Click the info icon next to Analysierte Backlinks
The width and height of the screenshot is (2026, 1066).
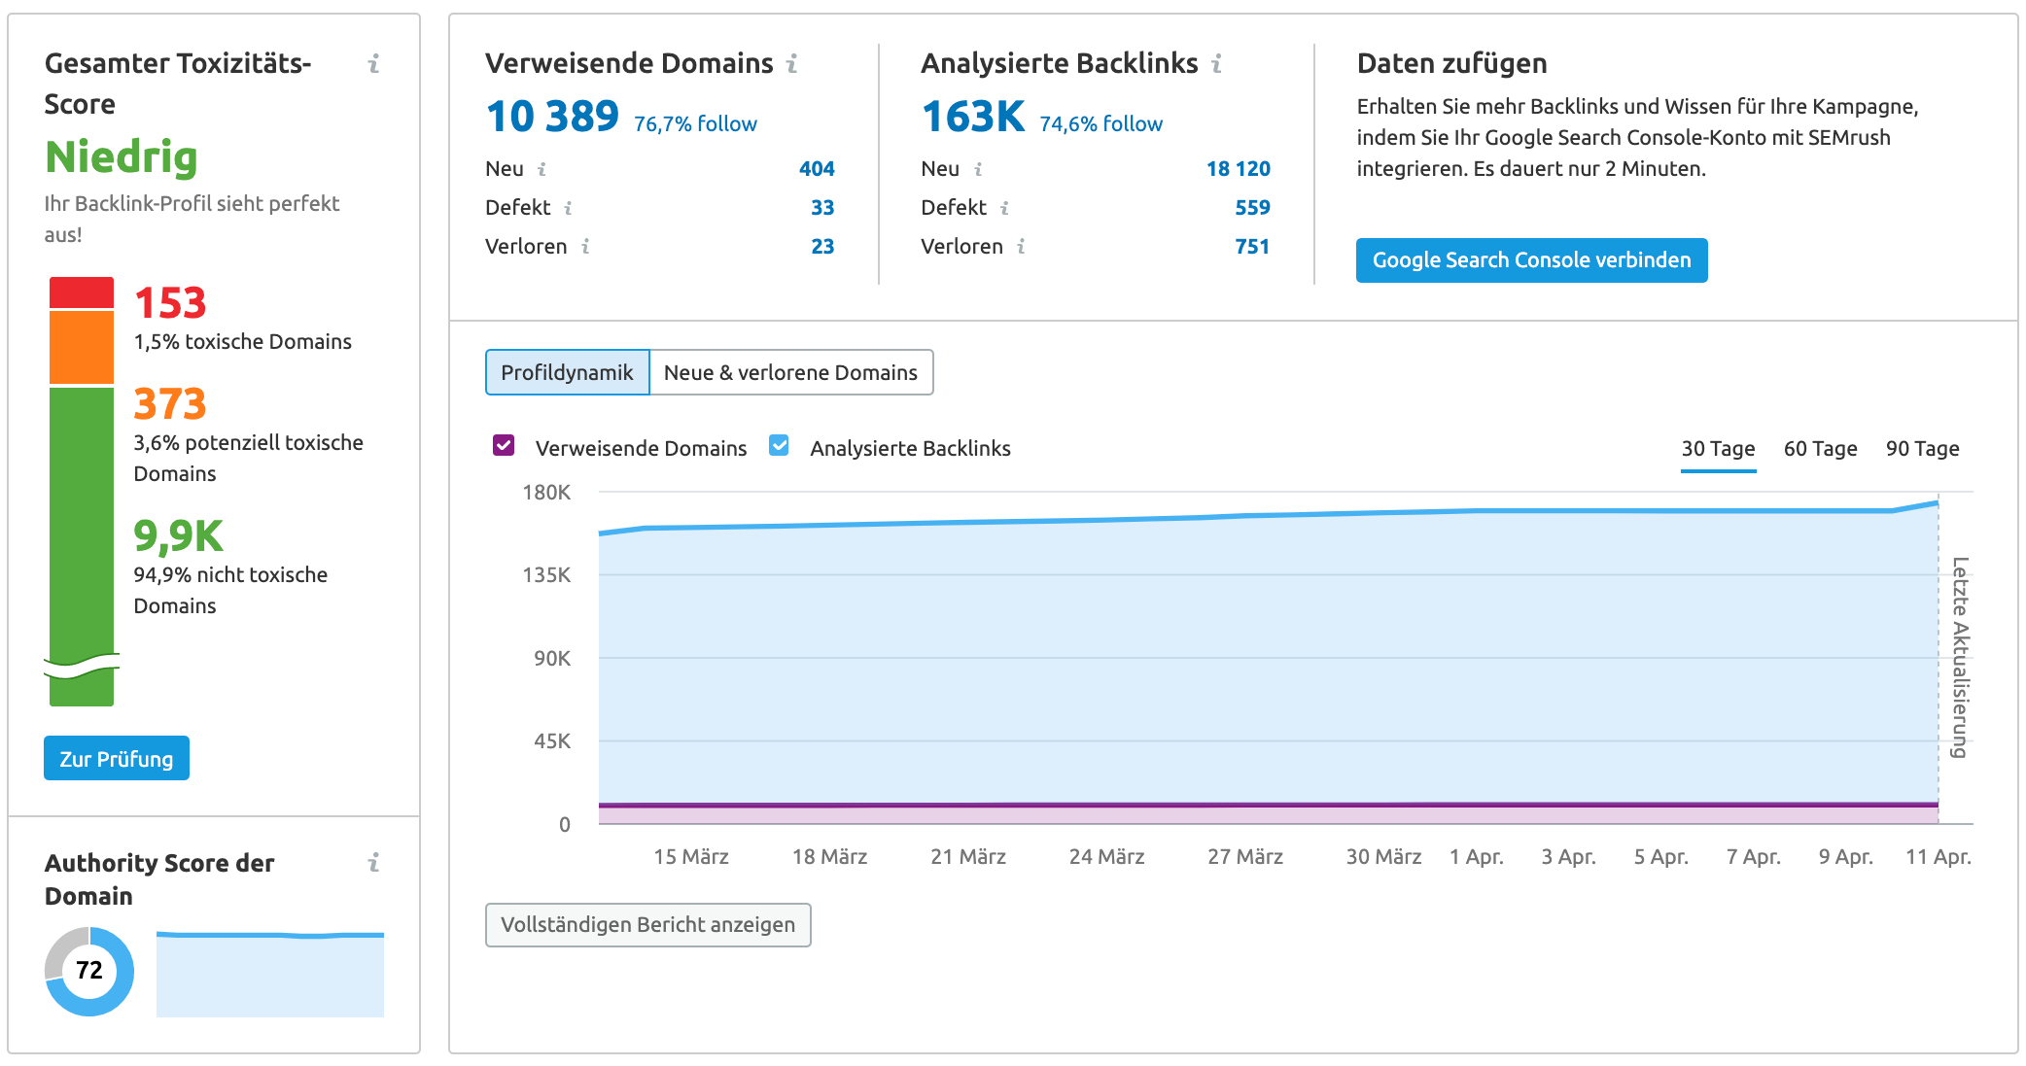tap(1214, 64)
